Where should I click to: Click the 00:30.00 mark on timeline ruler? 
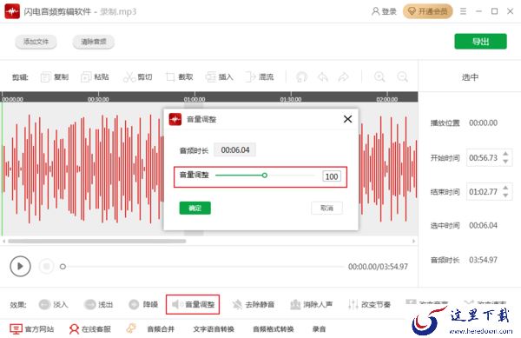pos(98,99)
